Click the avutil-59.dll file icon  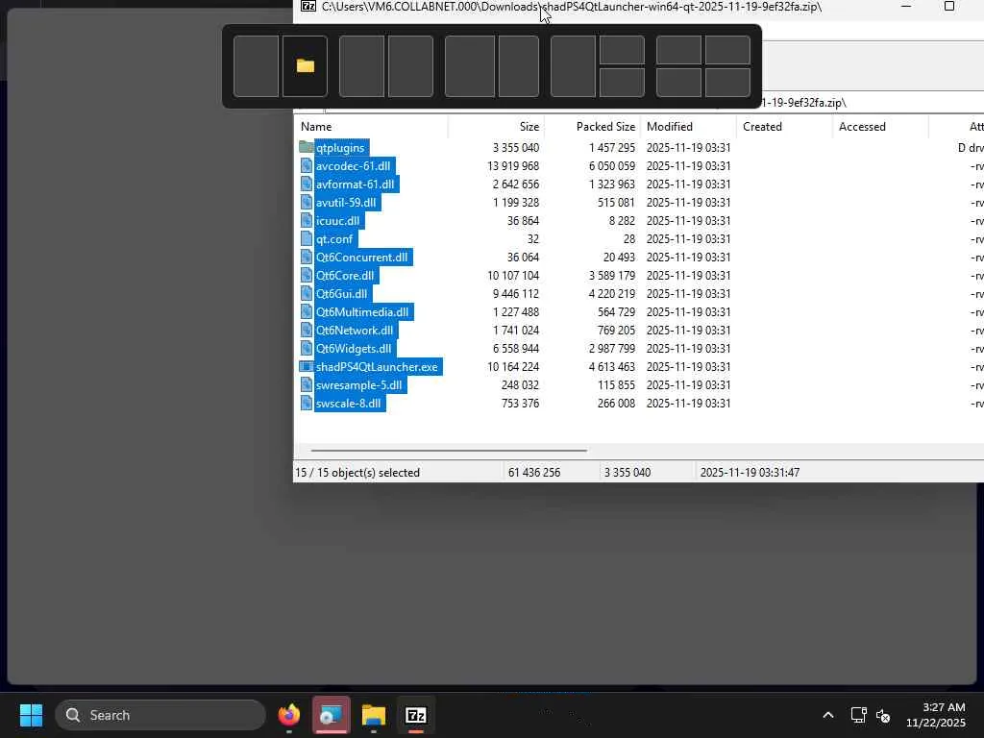[x=307, y=202]
